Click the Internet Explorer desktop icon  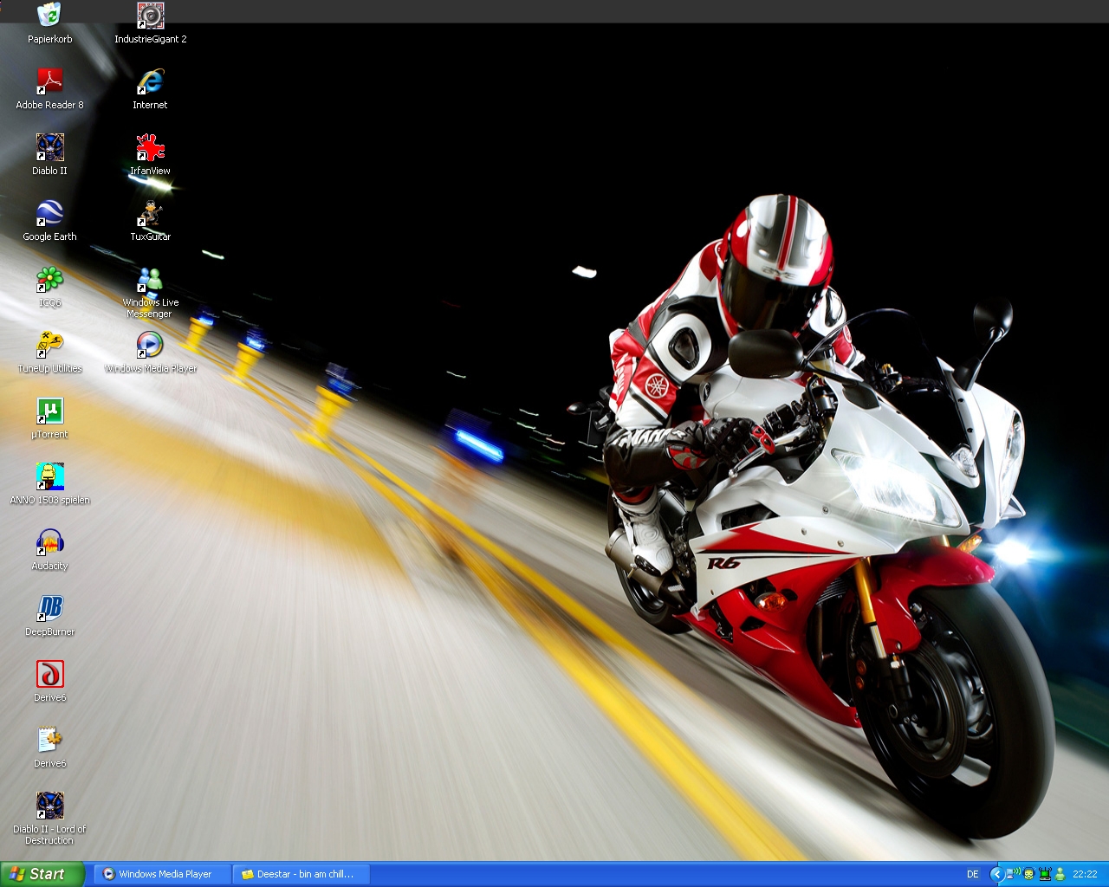coord(150,81)
